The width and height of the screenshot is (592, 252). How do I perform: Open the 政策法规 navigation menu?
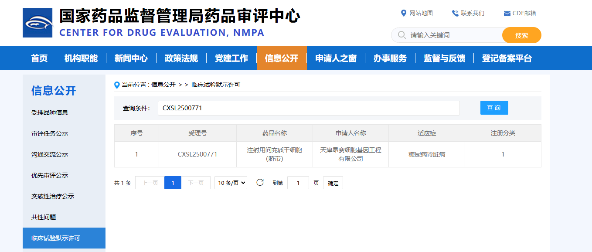point(181,58)
